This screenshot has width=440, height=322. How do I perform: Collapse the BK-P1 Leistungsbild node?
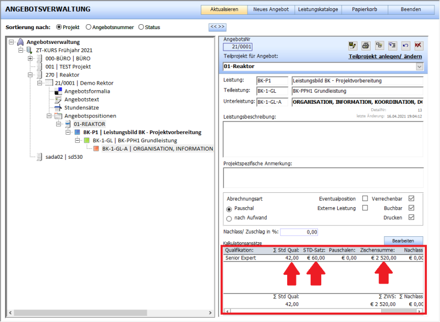pyautogui.click(x=68, y=132)
